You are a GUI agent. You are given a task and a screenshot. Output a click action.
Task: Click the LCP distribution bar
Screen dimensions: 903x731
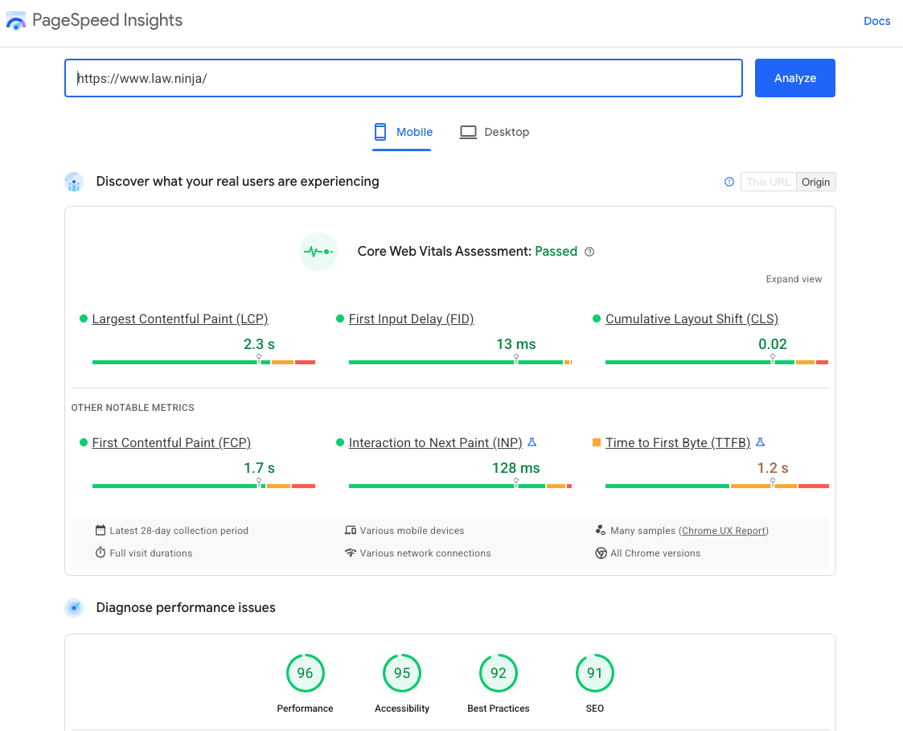[x=203, y=363]
